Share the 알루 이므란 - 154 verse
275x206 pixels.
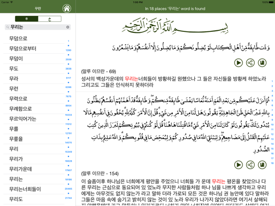(x=250, y=165)
